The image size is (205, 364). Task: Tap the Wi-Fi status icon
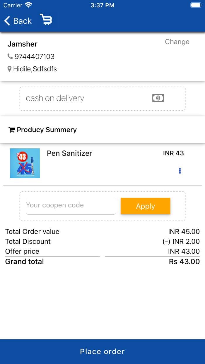(28, 5)
